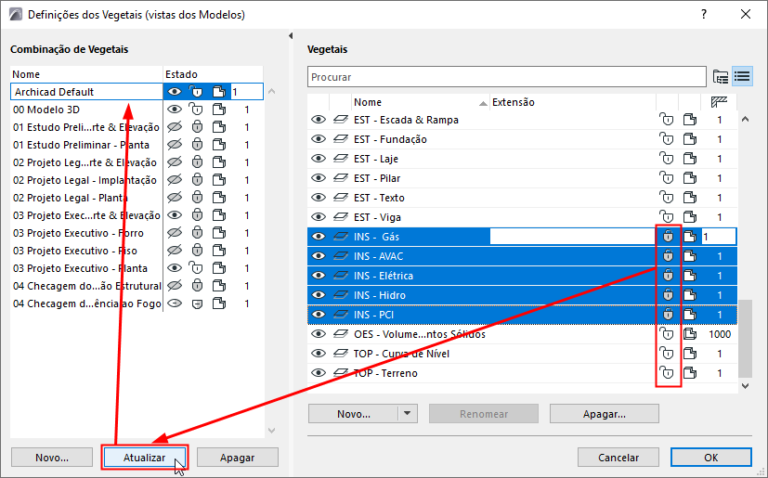Click lock icon of 00 Modelo 3D combination
This screenshot has height=478, width=768.
coord(196,110)
